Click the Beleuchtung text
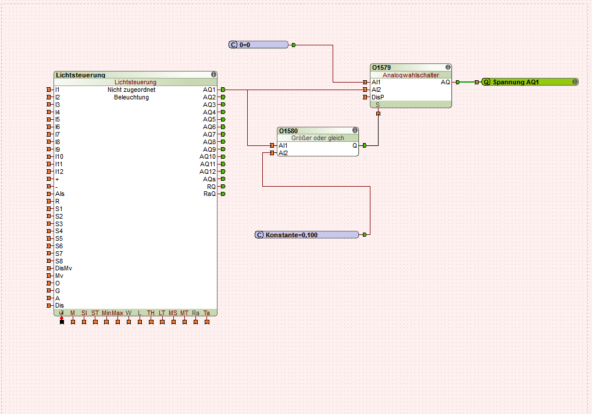The height and width of the screenshot is (414, 592). tap(131, 97)
